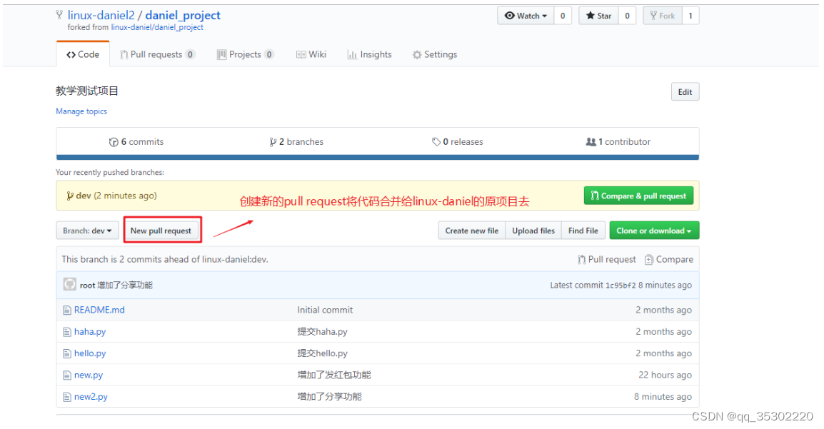
Task: Open the Projects tab
Action: [x=246, y=54]
